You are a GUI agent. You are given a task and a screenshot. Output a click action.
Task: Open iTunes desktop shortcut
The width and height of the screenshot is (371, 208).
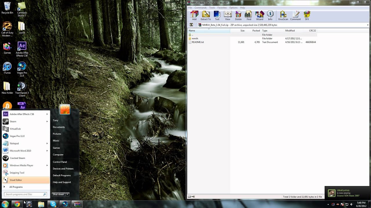[7, 68]
